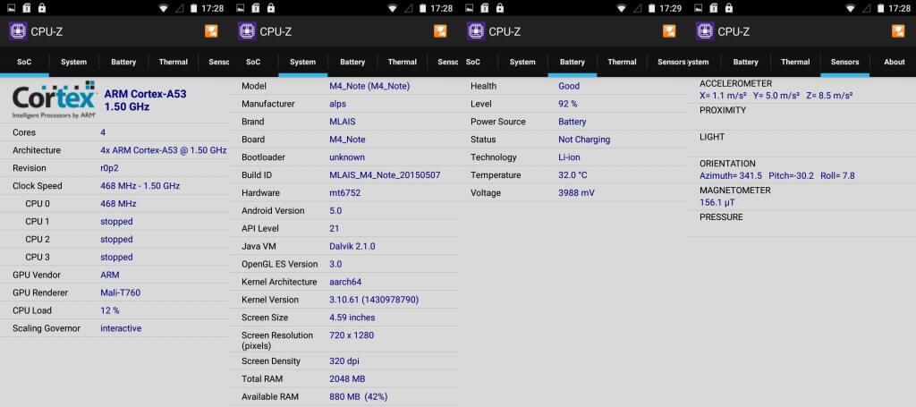916x407 pixels.
Task: Select the 'alps' manufacturer value
Action: [337, 104]
